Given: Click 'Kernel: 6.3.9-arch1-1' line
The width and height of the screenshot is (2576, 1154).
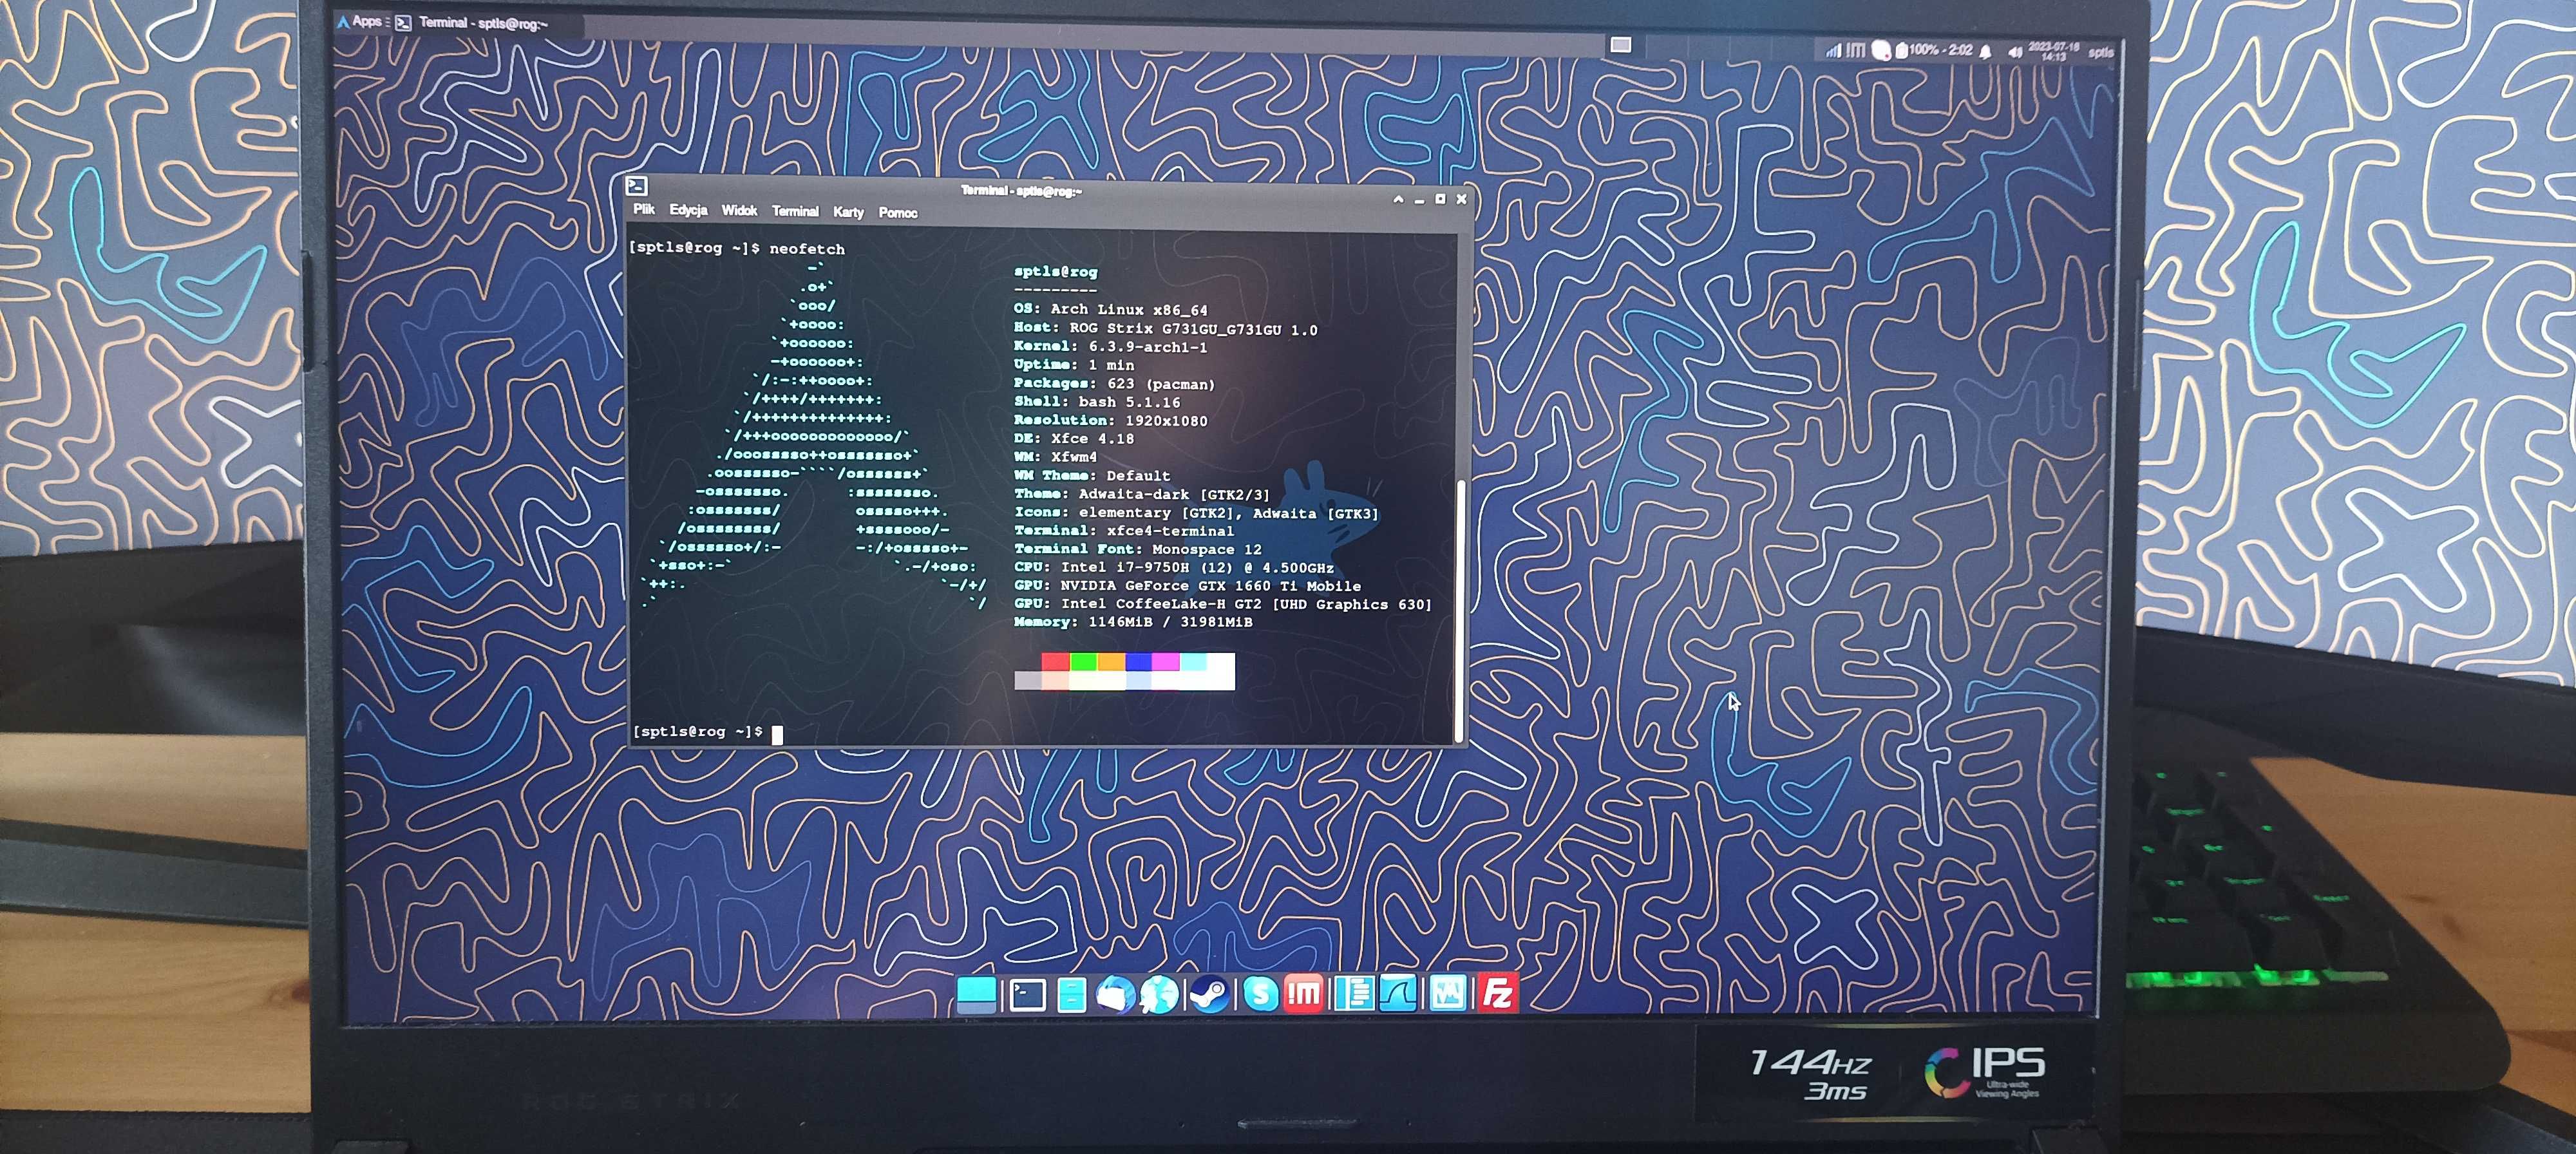Looking at the screenshot, I should [x=1110, y=347].
